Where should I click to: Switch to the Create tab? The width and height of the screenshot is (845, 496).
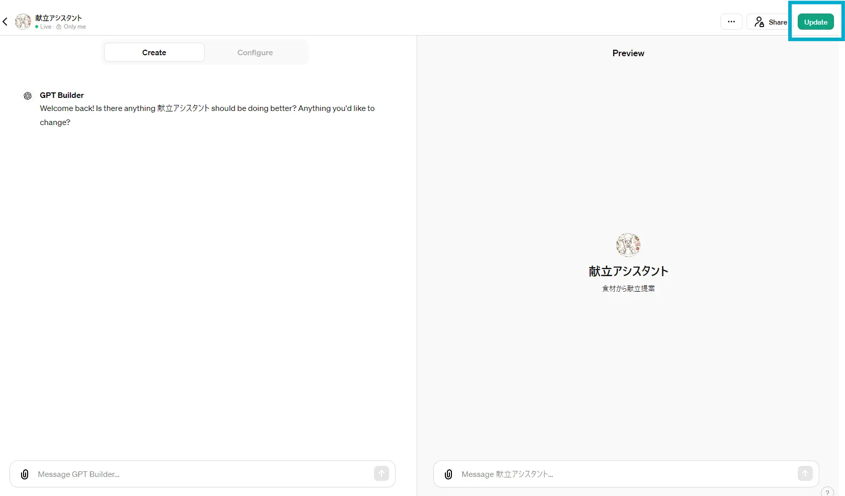(154, 52)
